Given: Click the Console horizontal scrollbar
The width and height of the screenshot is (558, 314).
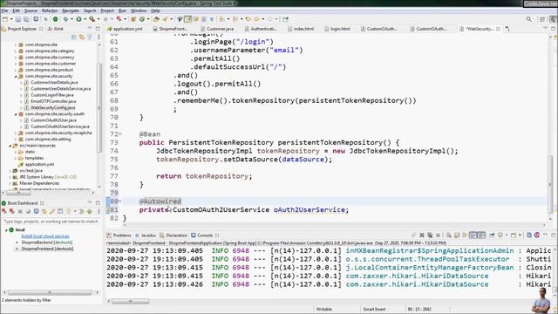Looking at the screenshot, I should click(130, 301).
